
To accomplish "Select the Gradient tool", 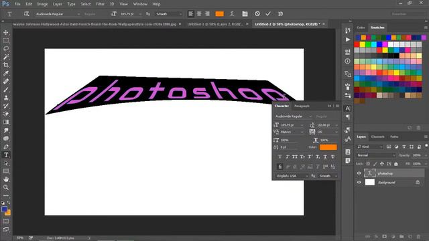I will 6,122.
